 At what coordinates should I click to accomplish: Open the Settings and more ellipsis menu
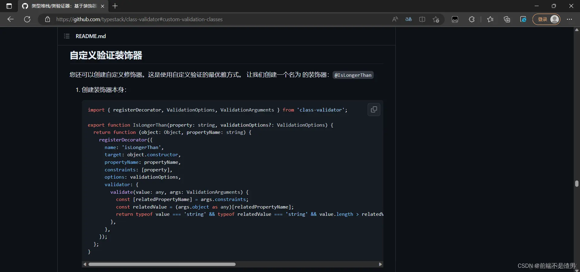click(x=569, y=19)
